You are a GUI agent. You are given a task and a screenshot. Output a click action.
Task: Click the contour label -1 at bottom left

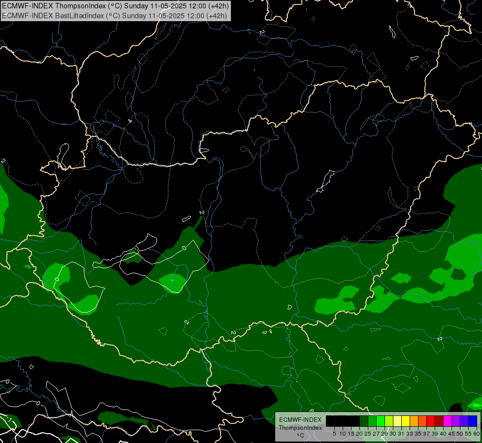click(9, 419)
